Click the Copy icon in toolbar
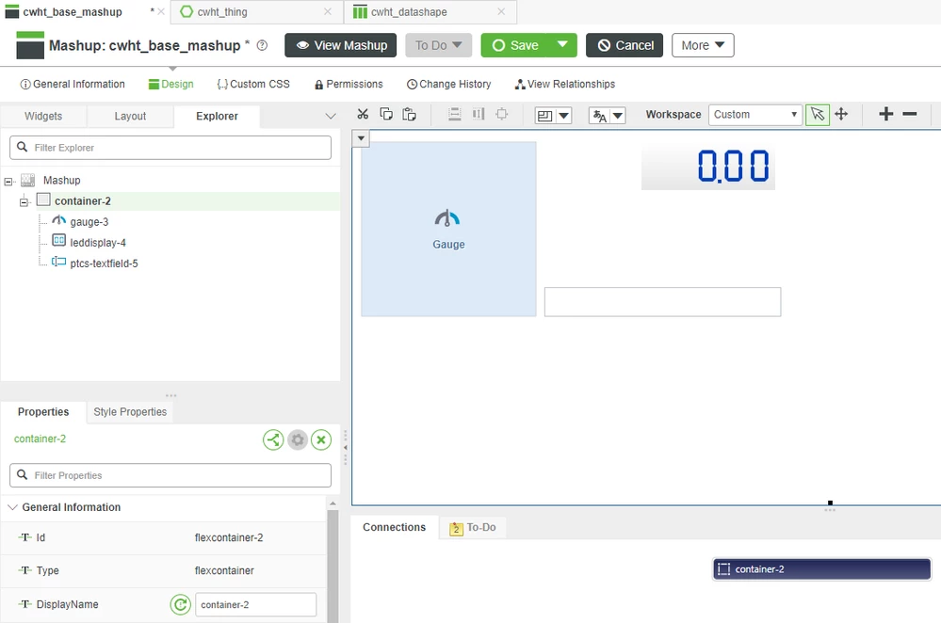Image resolution: width=941 pixels, height=623 pixels. pyautogui.click(x=386, y=114)
